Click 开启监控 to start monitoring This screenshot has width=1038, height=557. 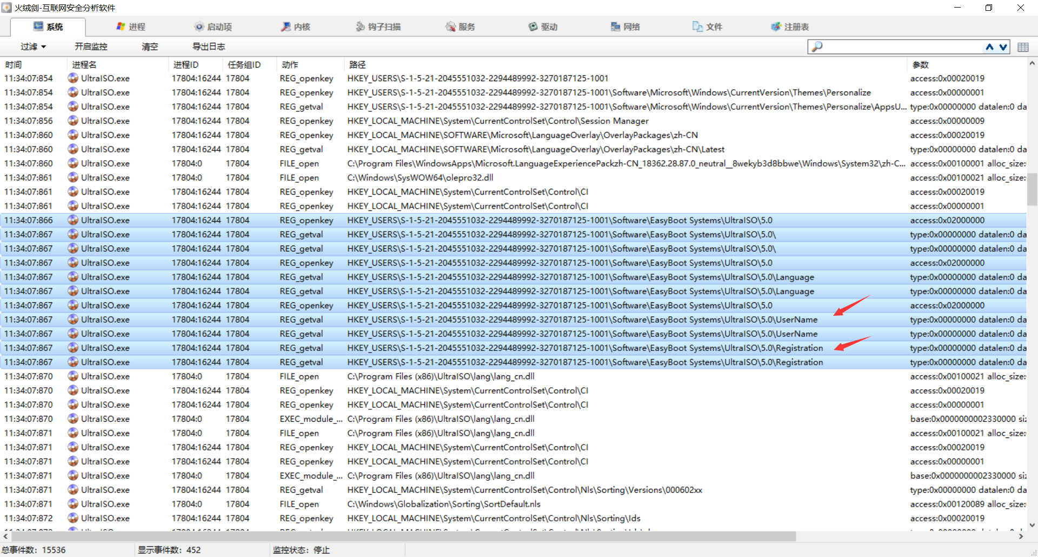coord(91,47)
